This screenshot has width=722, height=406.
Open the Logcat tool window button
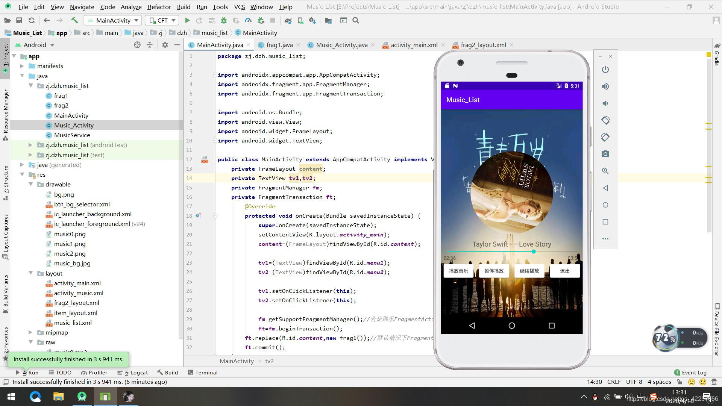(133, 373)
